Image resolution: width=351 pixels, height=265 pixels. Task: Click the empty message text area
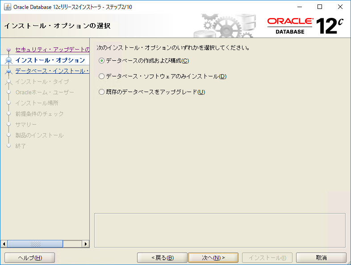click(x=220, y=230)
